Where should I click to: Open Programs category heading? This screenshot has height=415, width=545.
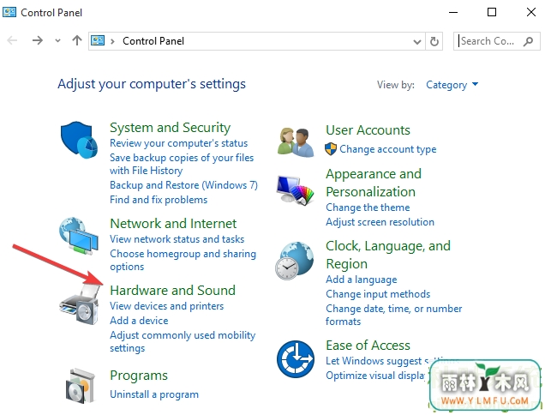(139, 376)
